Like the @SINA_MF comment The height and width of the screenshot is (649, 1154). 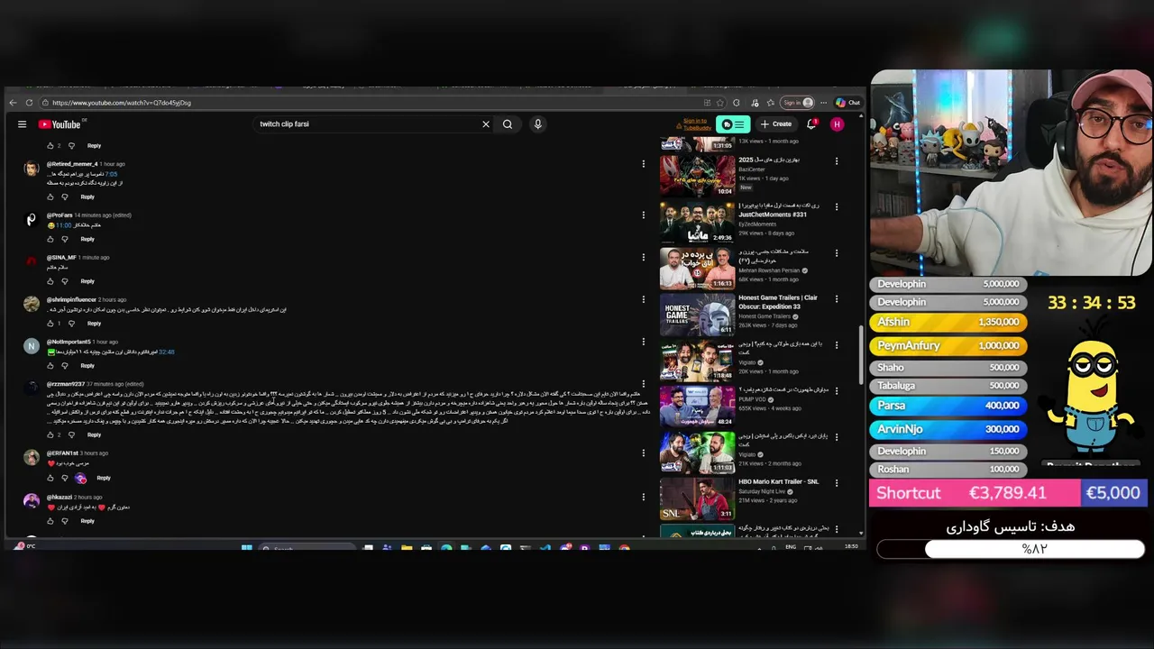[x=50, y=281]
